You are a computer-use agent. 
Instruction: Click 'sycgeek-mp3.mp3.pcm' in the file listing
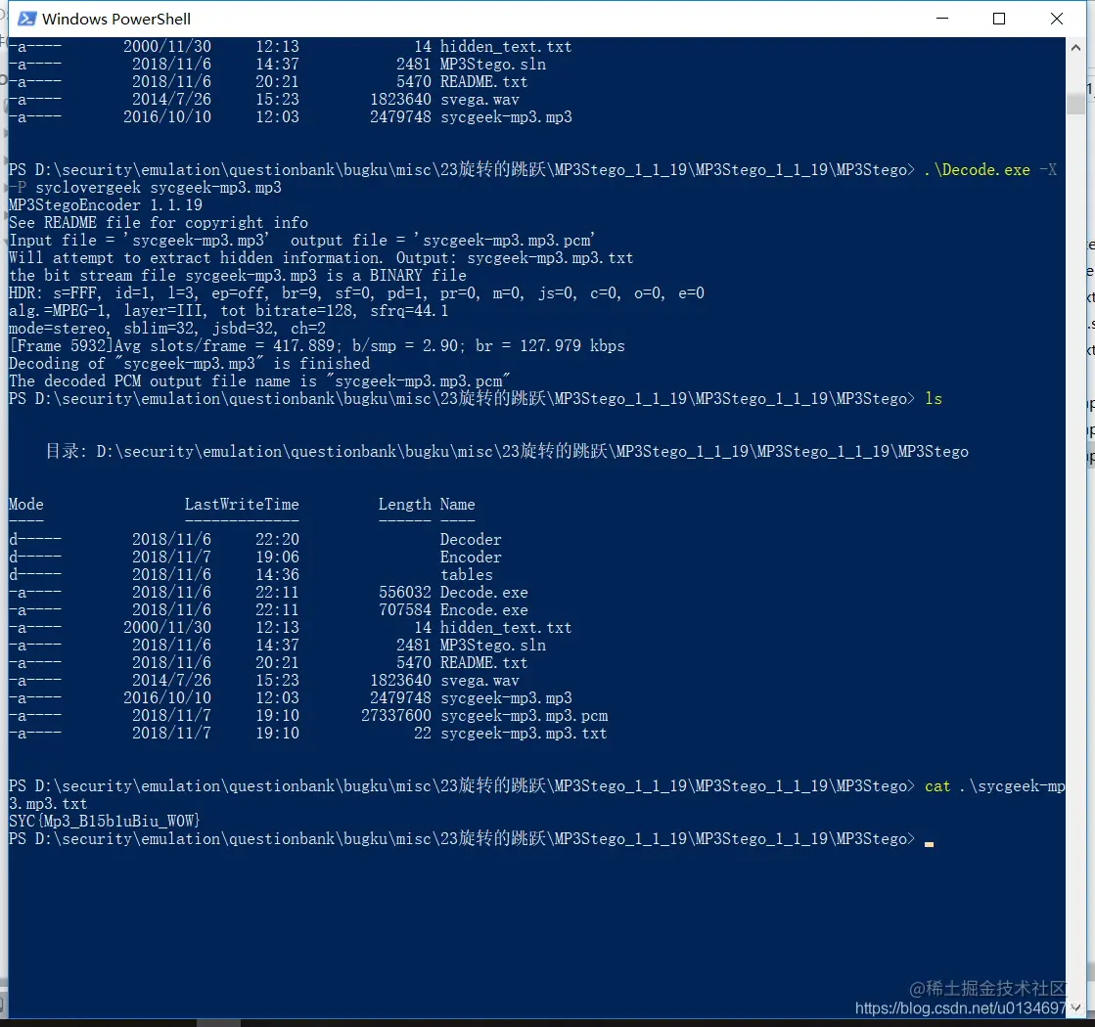[524, 716]
